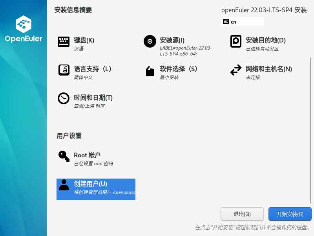The height and width of the screenshot is (236, 314).
Task: Click the language support icon
Action: click(x=64, y=70)
